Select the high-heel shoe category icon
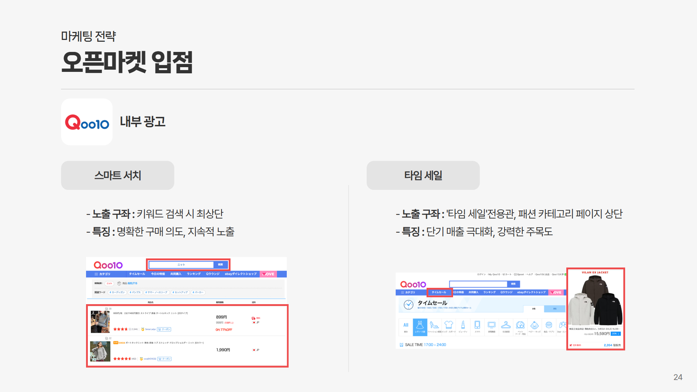Image resolution: width=697 pixels, height=392 pixels. pos(434,326)
